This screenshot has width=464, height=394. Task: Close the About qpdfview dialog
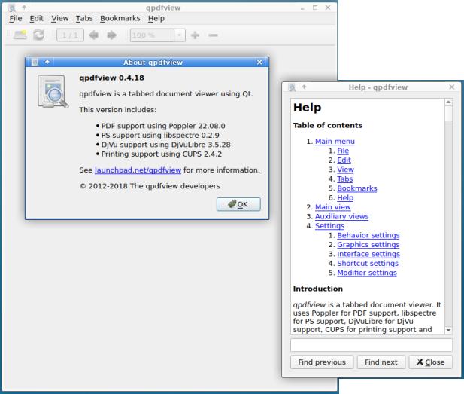pyautogui.click(x=259, y=63)
